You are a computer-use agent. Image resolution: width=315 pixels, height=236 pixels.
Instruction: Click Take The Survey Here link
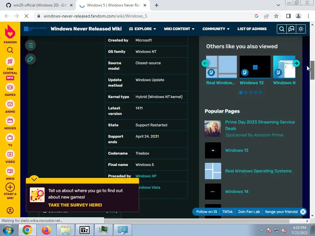75,205
